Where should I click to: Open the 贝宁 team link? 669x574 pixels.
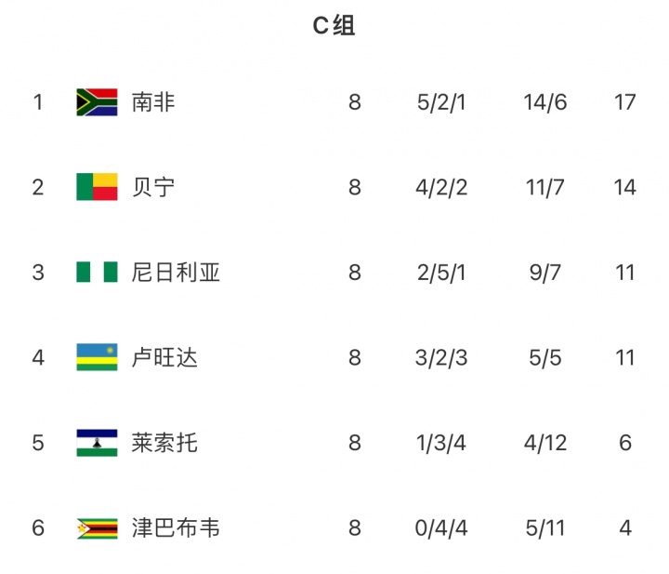click(x=153, y=187)
